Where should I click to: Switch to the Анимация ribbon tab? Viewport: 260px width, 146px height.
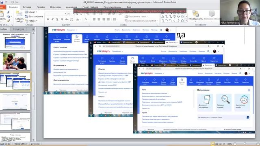[x=71, y=7]
